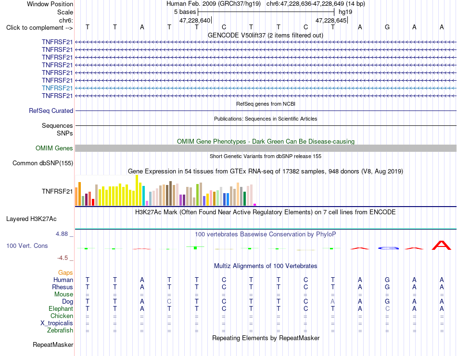The height and width of the screenshot is (356, 457).
Task: Click the '5 bases' scale bar label
Action: [185, 12]
